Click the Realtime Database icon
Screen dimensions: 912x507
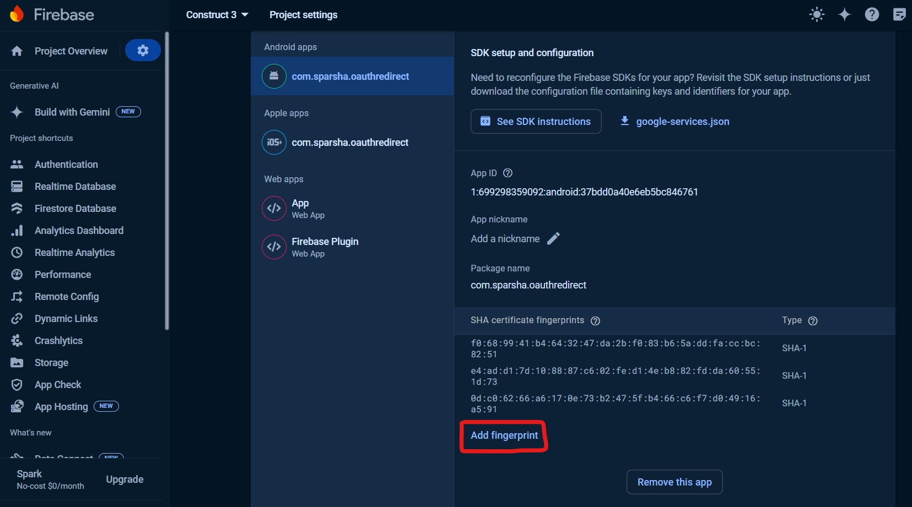point(17,187)
